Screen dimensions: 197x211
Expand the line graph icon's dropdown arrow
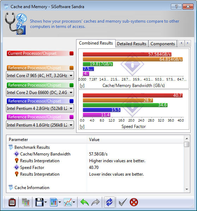pos(74,202)
